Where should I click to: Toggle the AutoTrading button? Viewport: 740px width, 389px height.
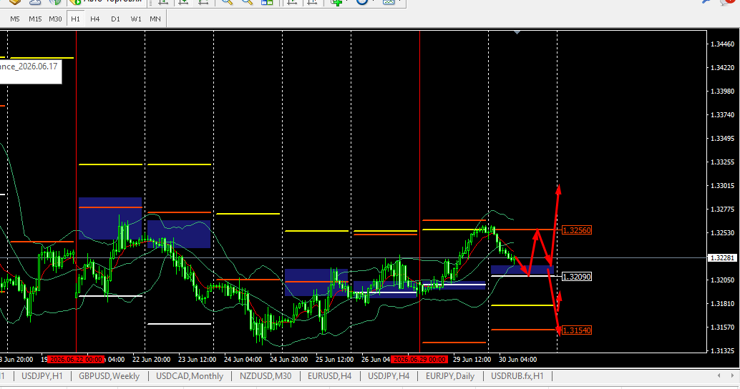107,1
